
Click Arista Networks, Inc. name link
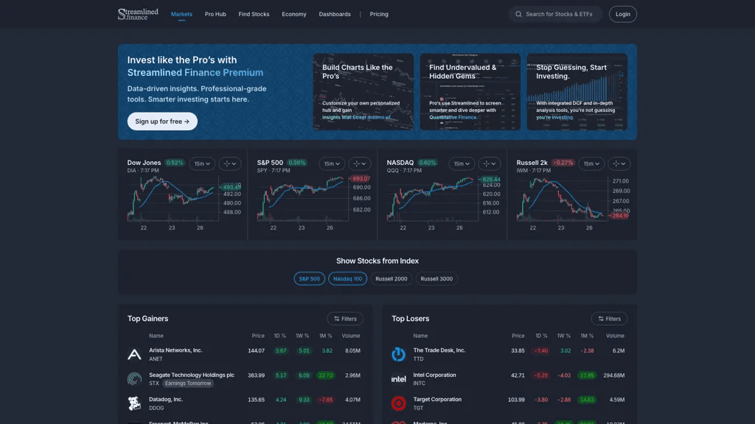click(175, 350)
